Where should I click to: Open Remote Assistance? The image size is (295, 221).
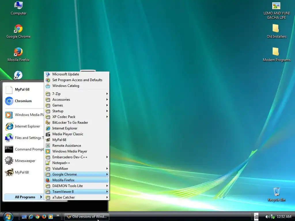77,146
